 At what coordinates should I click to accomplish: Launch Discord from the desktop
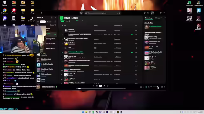coord(4,18)
